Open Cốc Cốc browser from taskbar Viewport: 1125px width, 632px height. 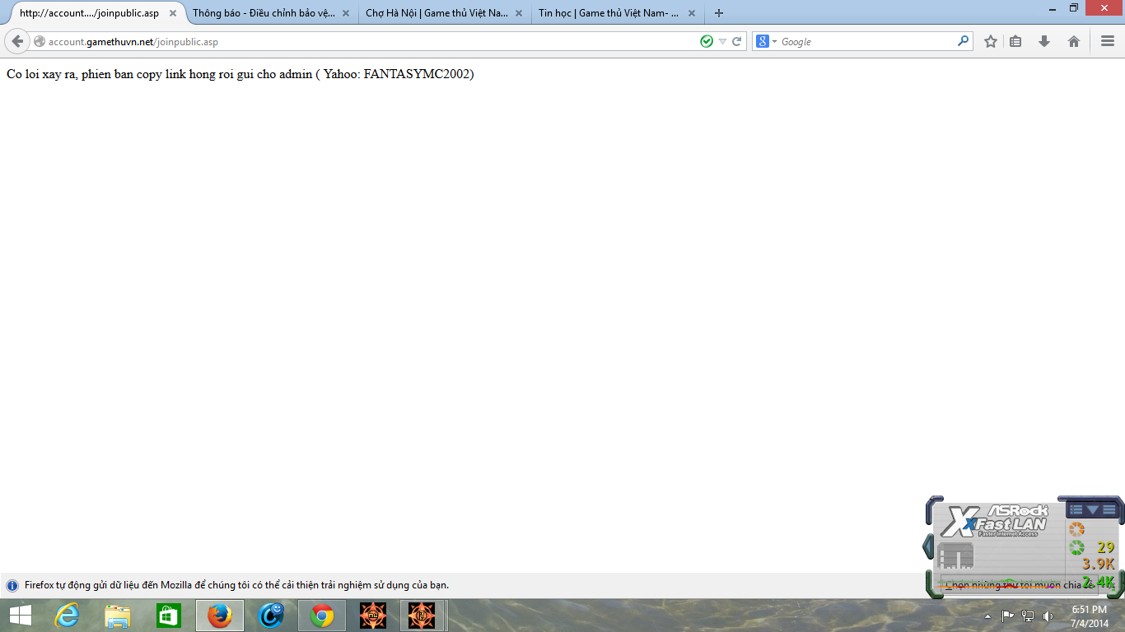pos(271,616)
